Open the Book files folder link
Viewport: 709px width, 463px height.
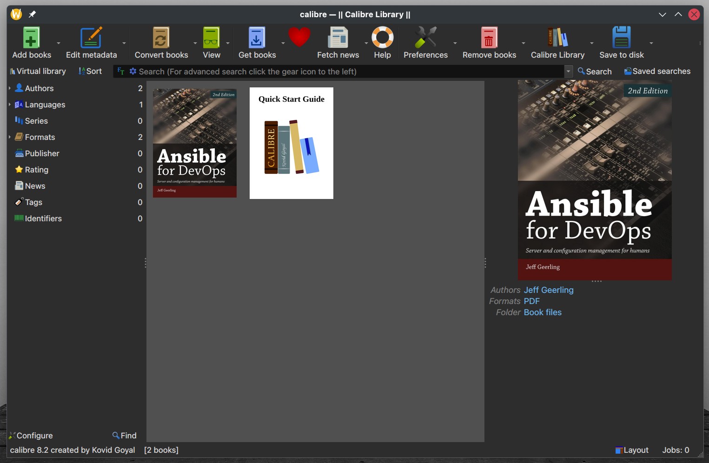543,312
